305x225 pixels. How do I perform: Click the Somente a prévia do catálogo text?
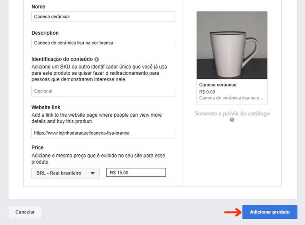[232, 113]
